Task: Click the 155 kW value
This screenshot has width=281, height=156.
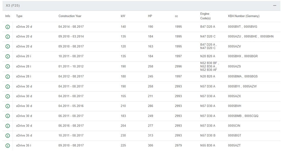Action: tap(123, 96)
